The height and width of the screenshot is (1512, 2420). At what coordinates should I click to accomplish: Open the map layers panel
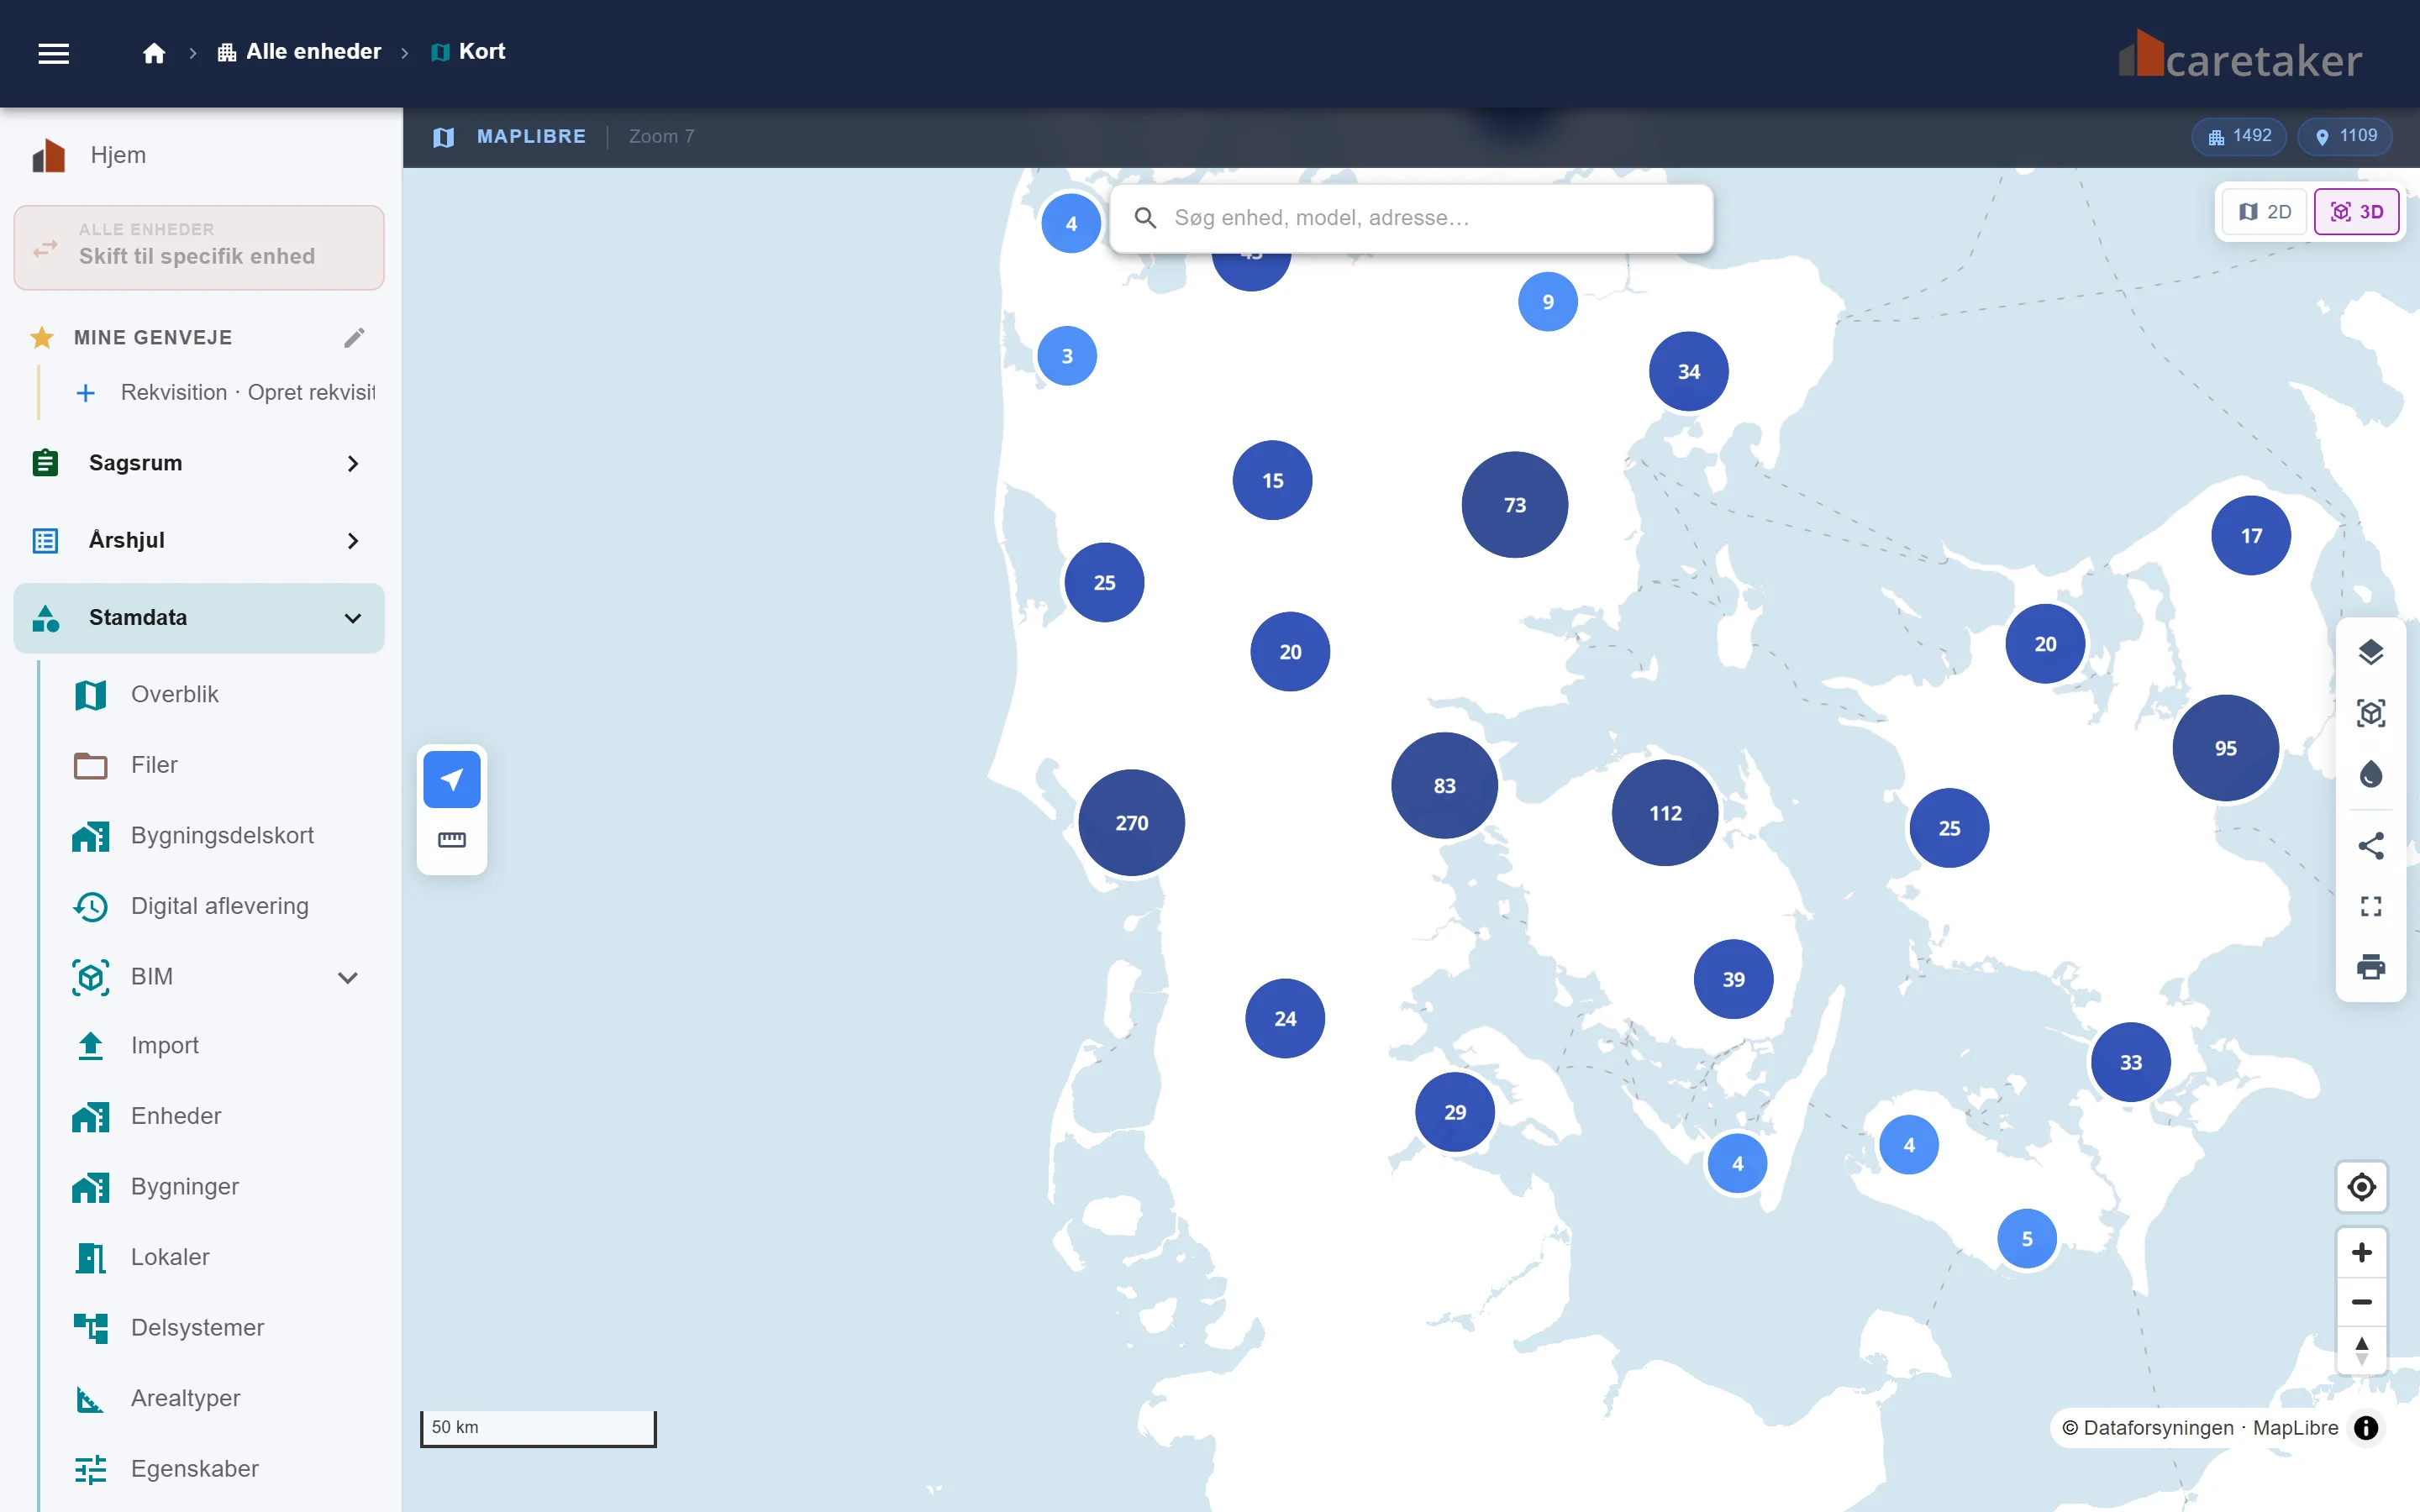pyautogui.click(x=2370, y=652)
